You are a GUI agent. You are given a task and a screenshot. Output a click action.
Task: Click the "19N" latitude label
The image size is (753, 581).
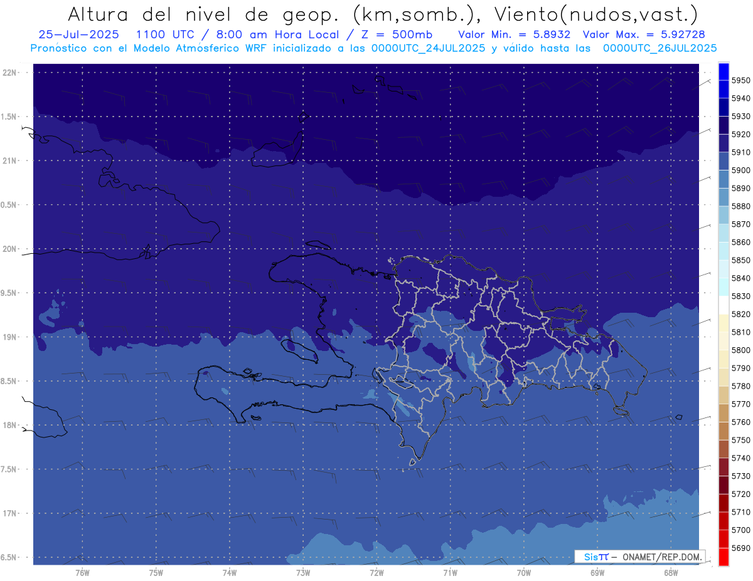10,337
